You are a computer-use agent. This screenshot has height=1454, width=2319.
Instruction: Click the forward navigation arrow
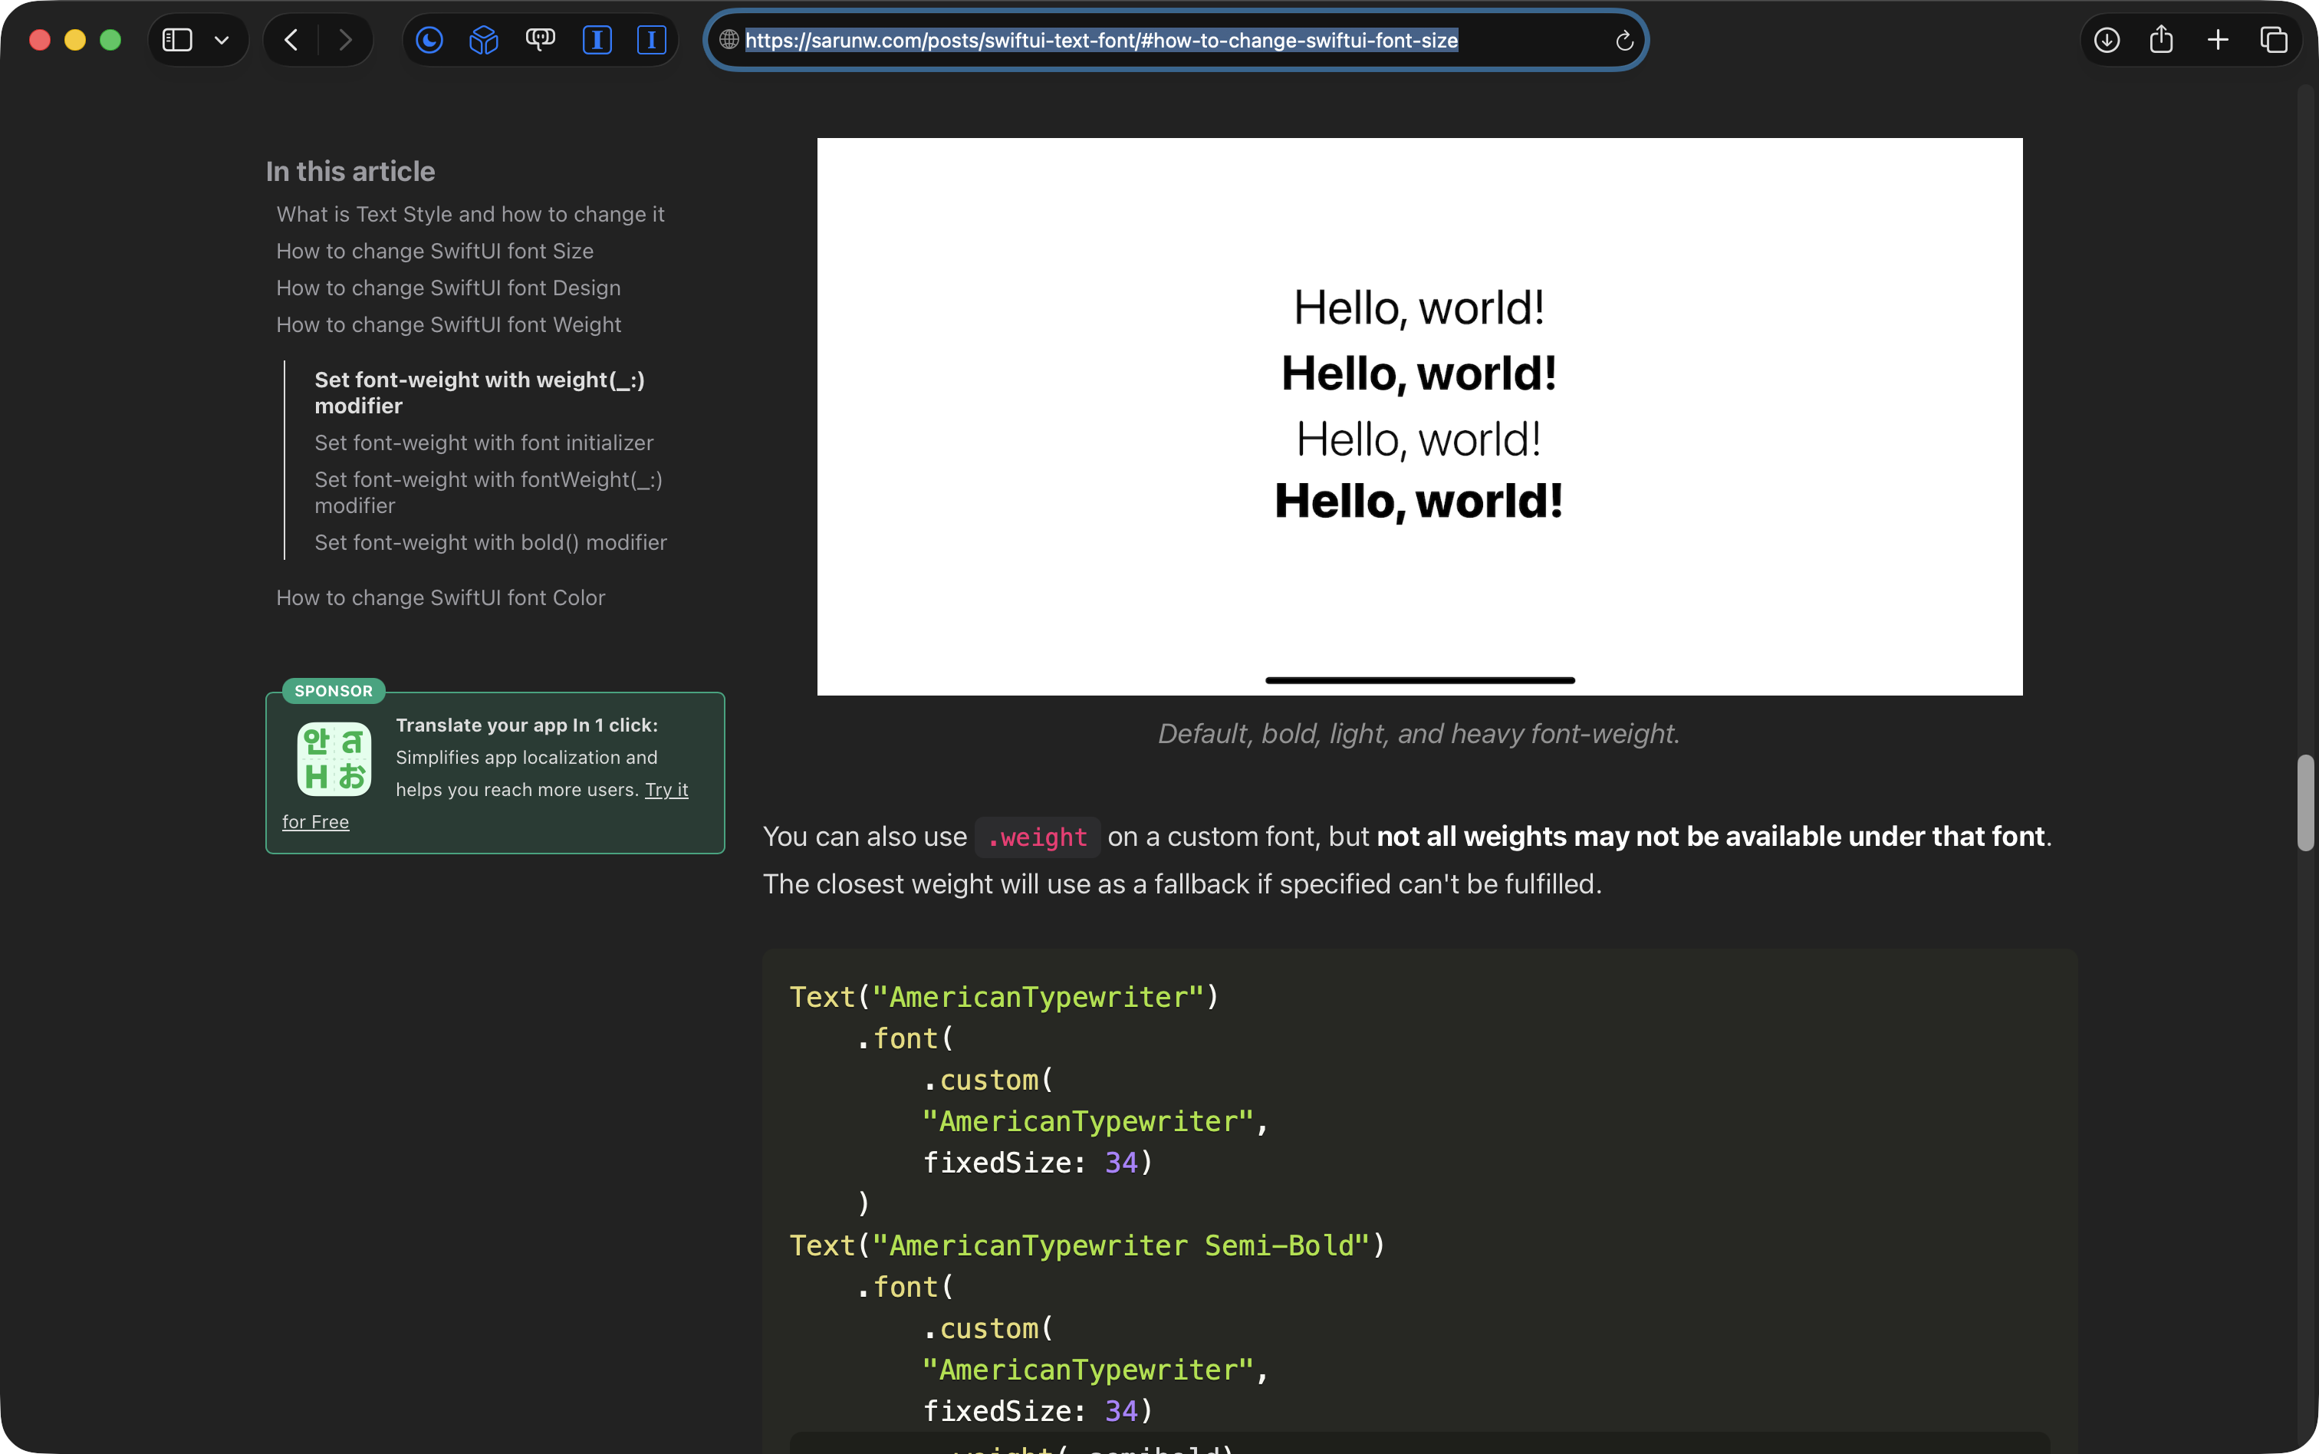click(x=345, y=39)
